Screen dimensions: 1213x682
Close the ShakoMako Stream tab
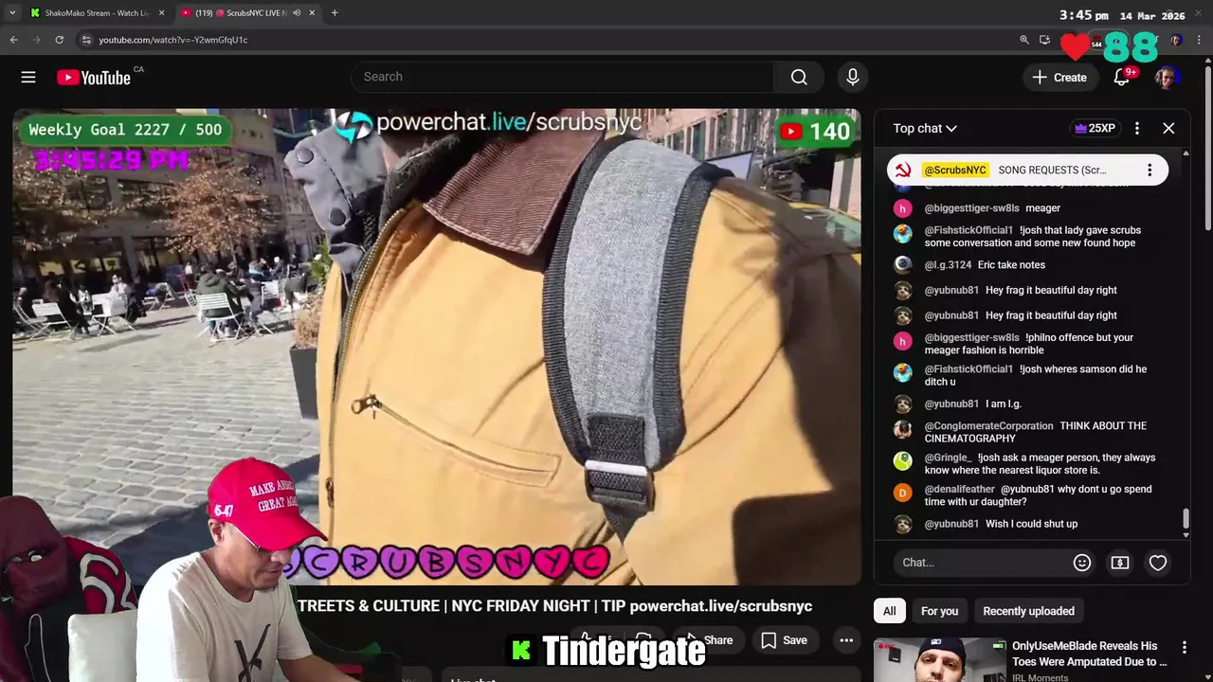click(161, 13)
